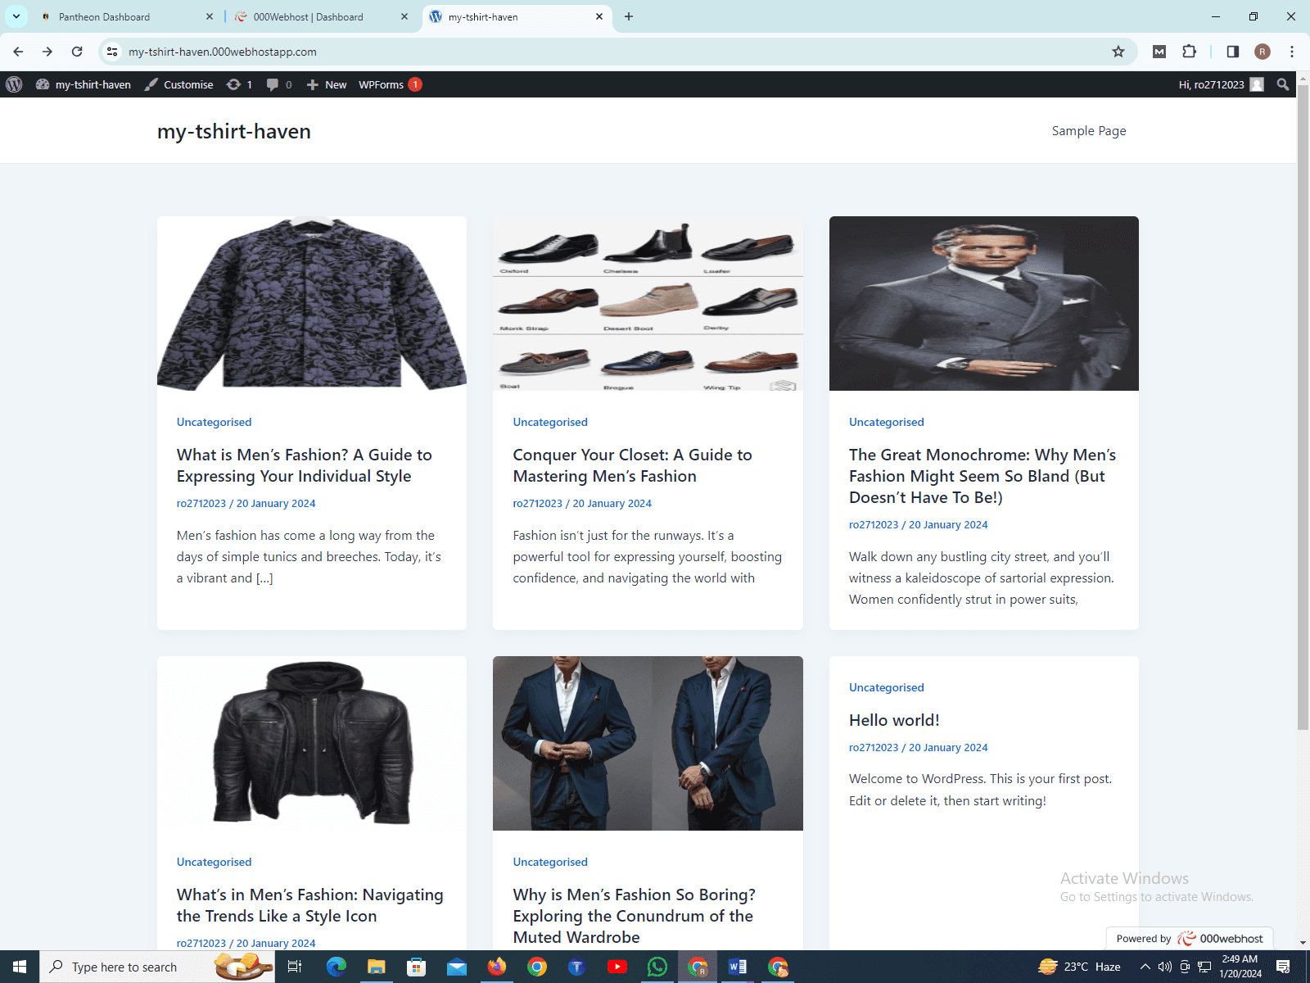1310x983 pixels.
Task: Open the comments bubble in admin bar
Action: 279,84
